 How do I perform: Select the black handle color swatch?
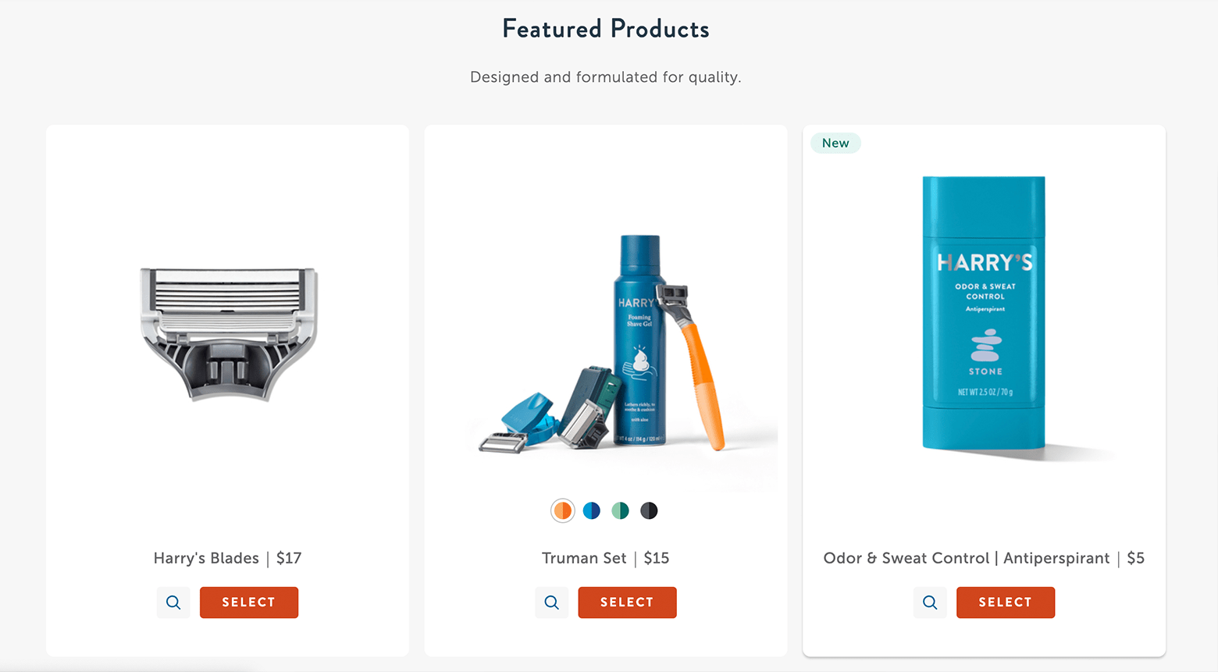(649, 510)
